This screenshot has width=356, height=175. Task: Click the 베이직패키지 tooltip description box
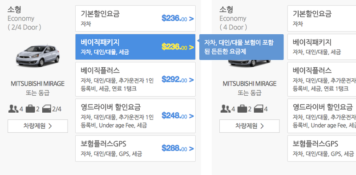point(241,47)
